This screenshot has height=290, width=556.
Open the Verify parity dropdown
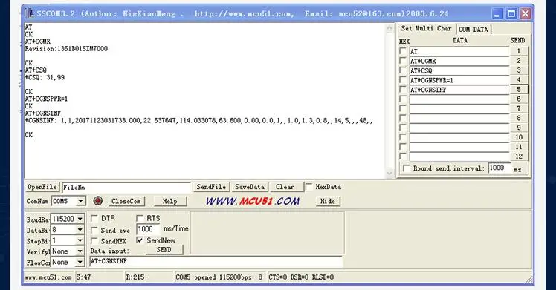pos(80,251)
